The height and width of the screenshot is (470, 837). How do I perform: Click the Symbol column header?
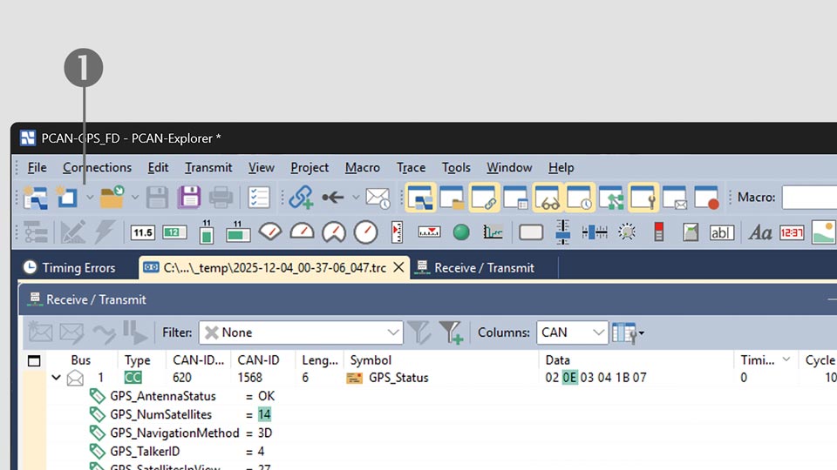pyautogui.click(x=371, y=360)
